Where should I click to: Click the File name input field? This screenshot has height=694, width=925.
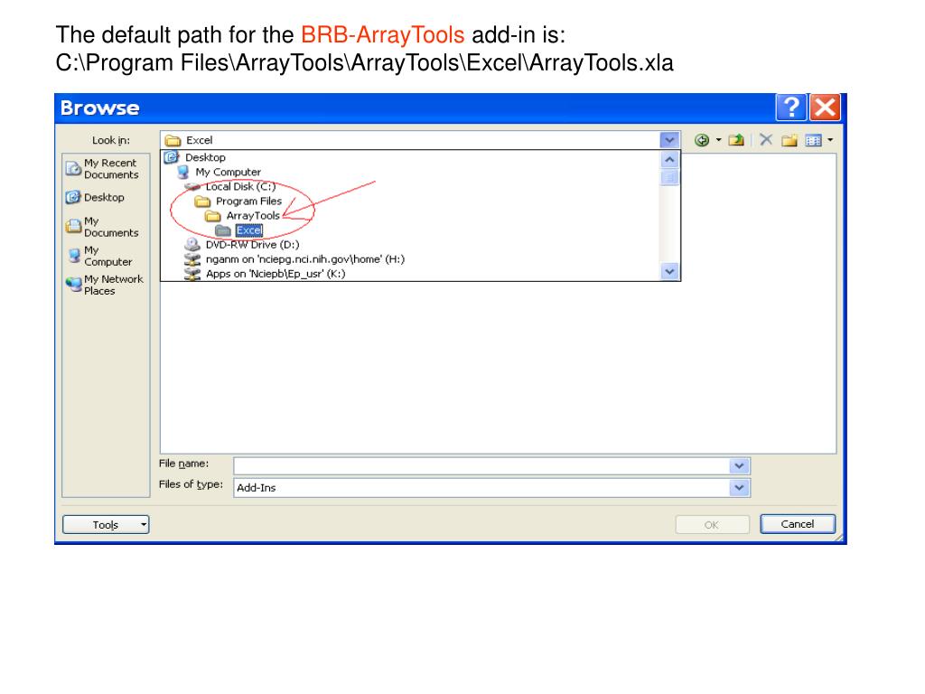click(482, 466)
